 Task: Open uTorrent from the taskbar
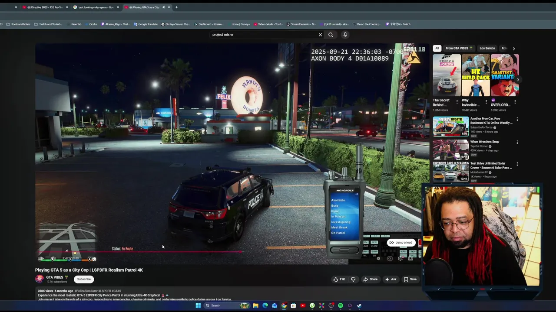312,305
